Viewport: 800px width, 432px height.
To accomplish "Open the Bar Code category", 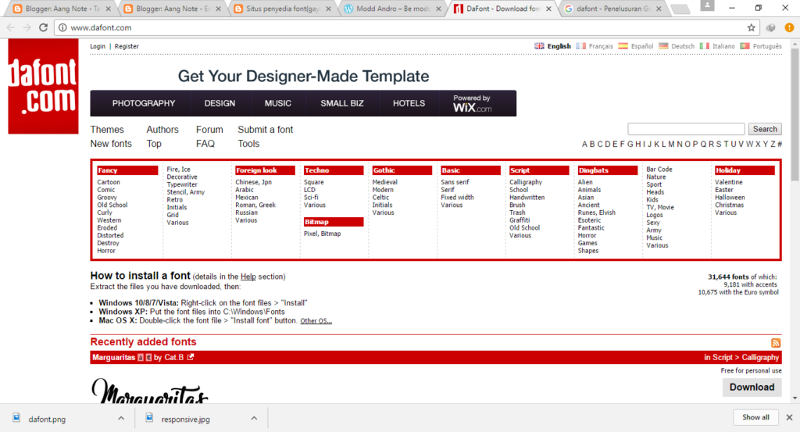I will [x=659, y=170].
